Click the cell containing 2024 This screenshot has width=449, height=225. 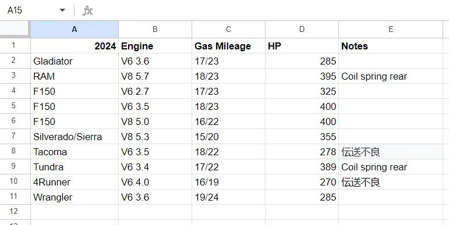[x=75, y=46]
